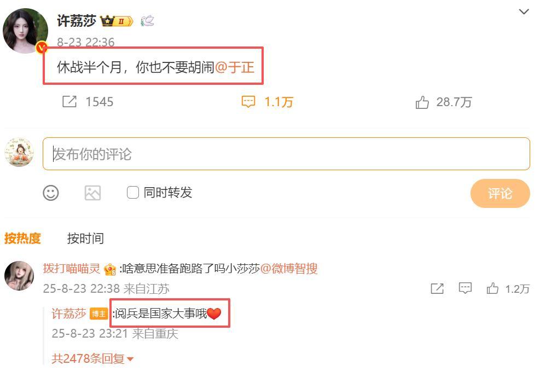Viewport: 540px width, 371px height.
Task: Open the comments icon showing 1.1万
Action: 248,102
